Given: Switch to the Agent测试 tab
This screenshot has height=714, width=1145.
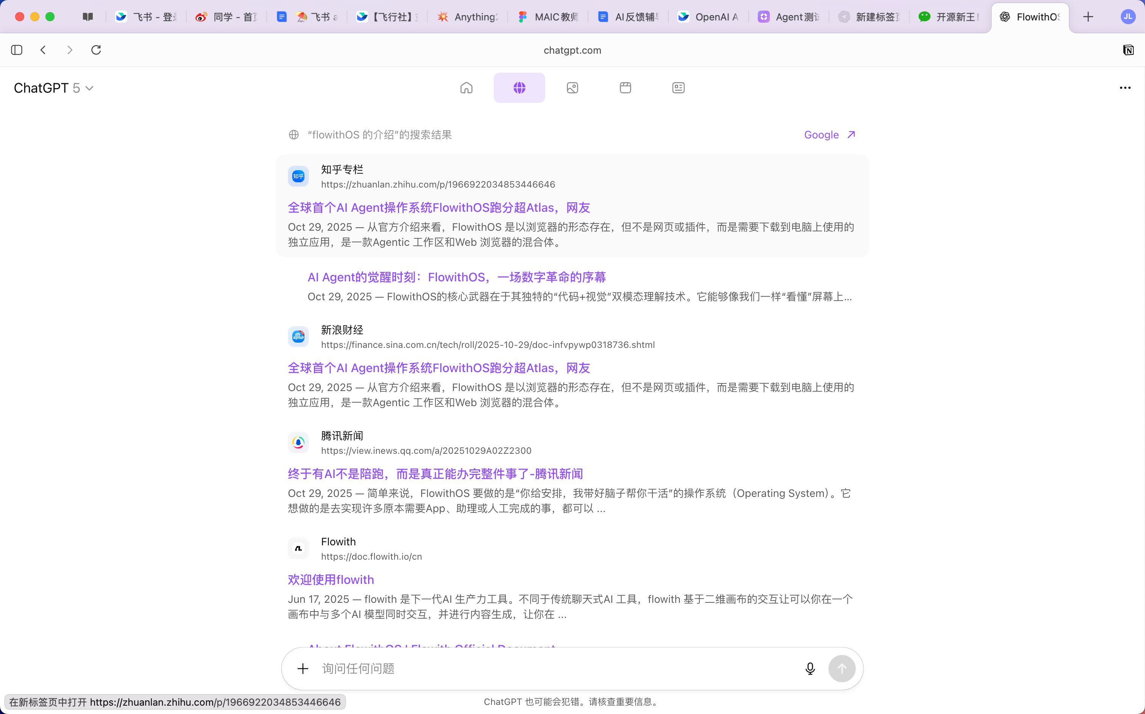Looking at the screenshot, I should 789,17.
